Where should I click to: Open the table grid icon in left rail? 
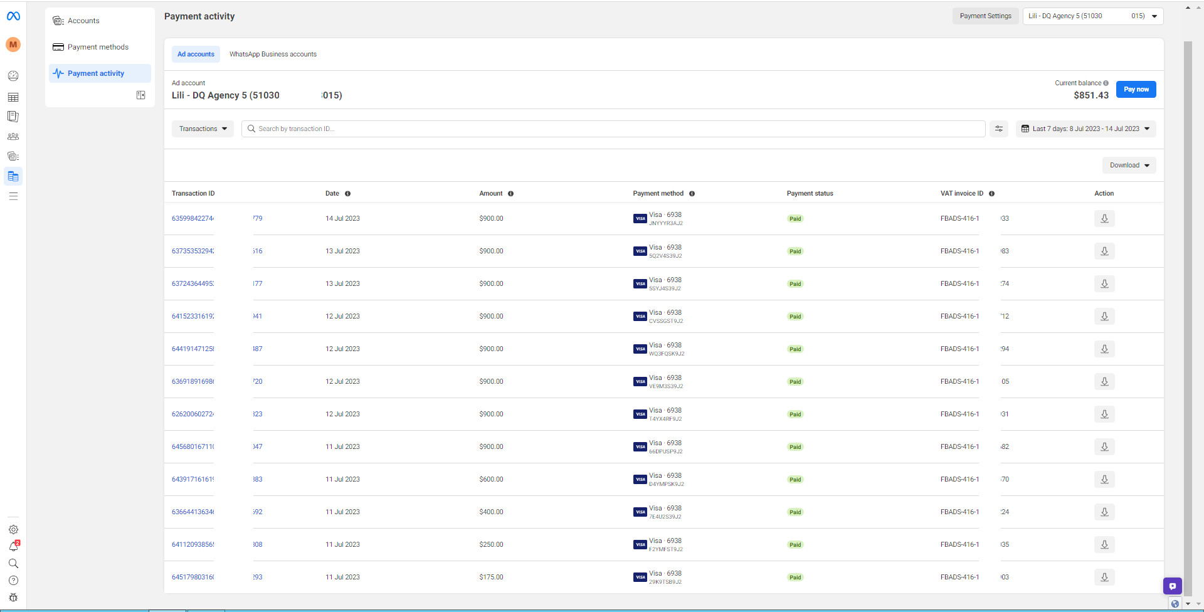coord(13,97)
